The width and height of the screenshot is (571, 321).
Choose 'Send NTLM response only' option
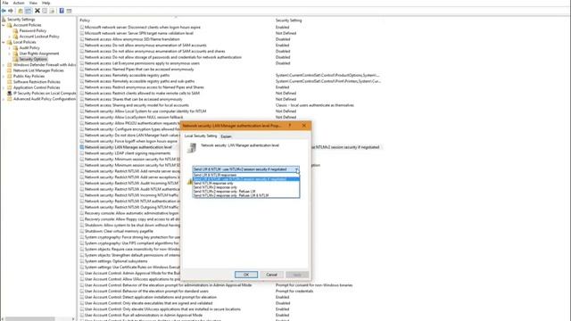point(246,183)
